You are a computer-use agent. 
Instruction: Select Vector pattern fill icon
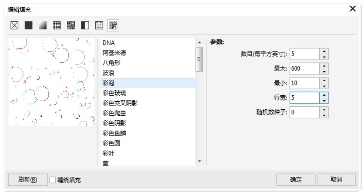coord(57,25)
